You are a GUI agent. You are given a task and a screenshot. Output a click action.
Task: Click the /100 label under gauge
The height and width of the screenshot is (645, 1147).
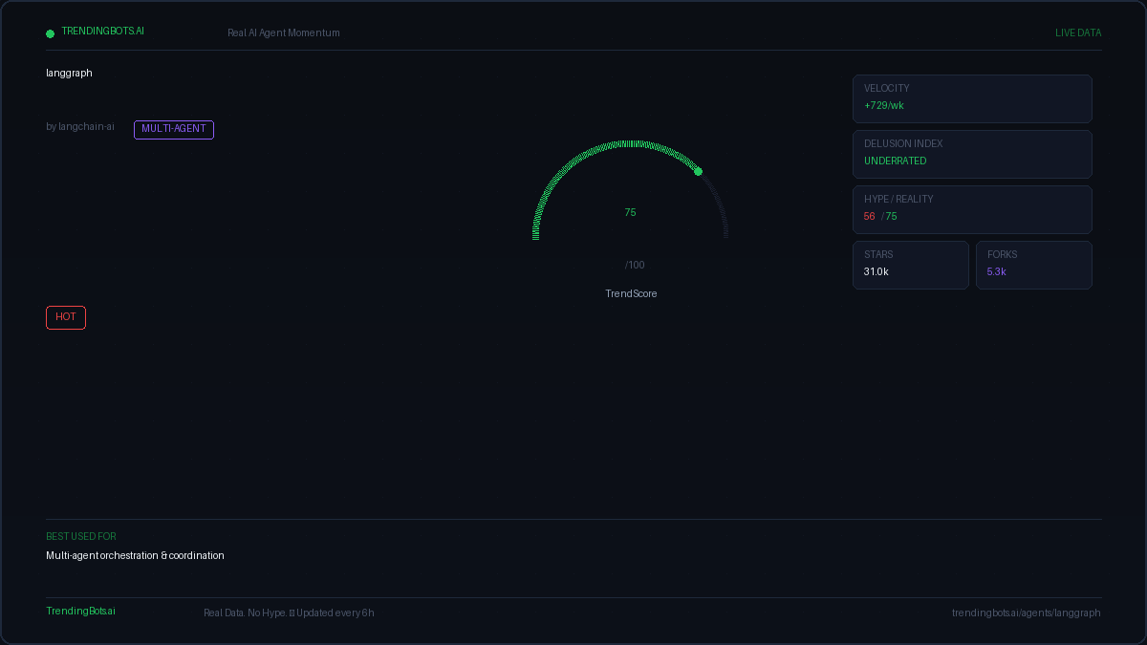(635, 265)
